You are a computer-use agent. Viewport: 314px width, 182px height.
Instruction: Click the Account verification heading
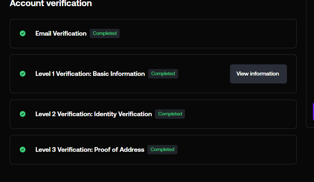click(51, 4)
